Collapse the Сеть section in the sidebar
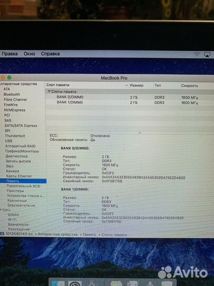 [x=1, y=210]
